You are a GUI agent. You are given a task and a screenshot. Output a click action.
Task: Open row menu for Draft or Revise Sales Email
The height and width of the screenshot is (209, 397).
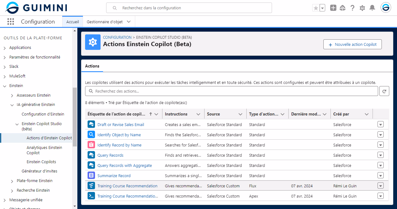[x=381, y=124]
